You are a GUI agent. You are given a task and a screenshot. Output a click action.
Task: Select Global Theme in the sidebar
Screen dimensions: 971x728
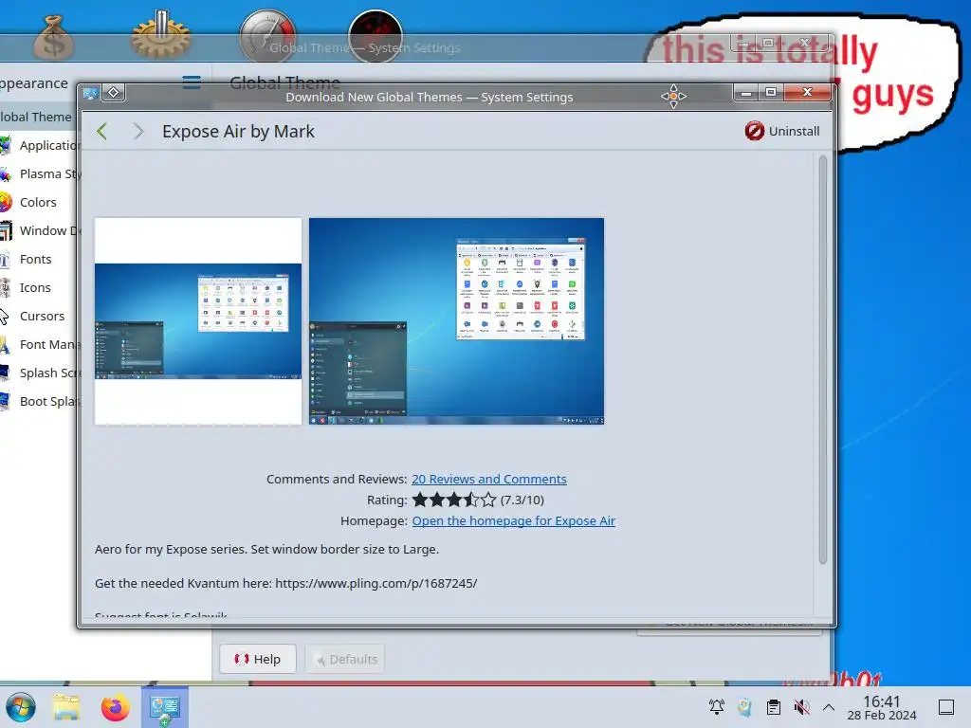click(37, 117)
